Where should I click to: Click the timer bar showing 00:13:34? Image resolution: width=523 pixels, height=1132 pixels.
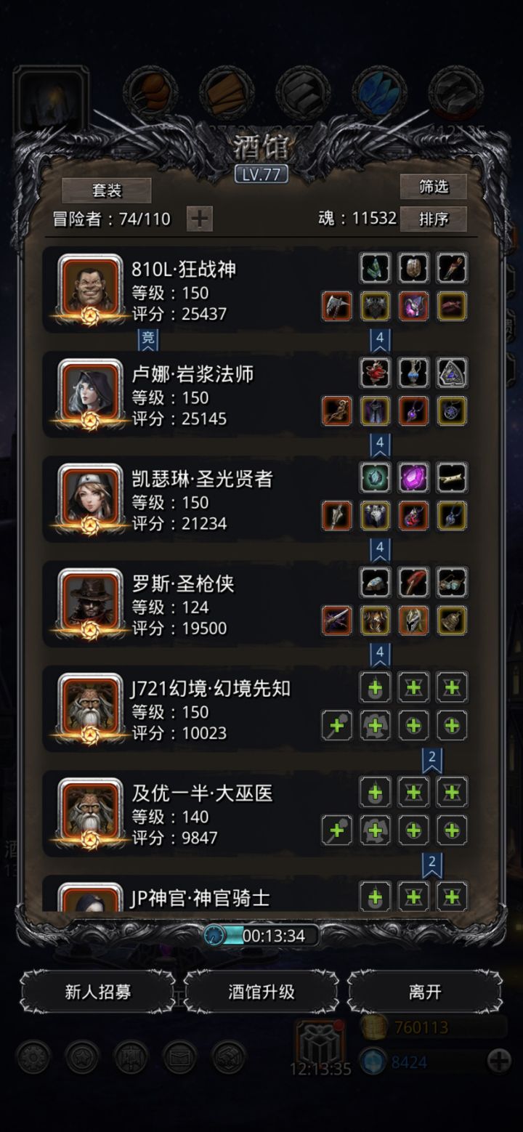pos(261,936)
